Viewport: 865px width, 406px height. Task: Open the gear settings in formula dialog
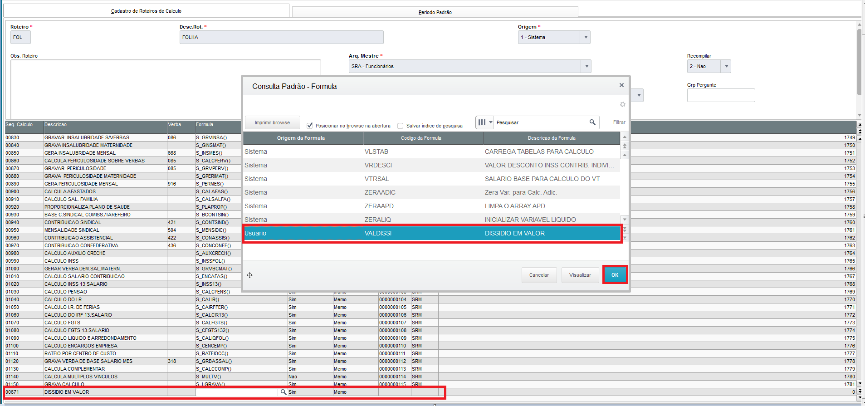point(623,104)
